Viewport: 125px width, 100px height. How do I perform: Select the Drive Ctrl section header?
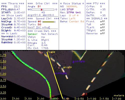point(42,3)
